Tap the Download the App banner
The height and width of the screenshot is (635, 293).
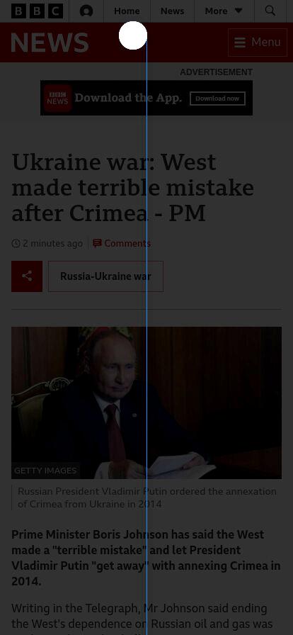146,98
